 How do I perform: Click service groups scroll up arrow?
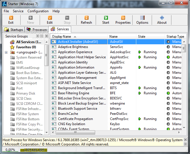pyautogui.click(x=47, y=42)
